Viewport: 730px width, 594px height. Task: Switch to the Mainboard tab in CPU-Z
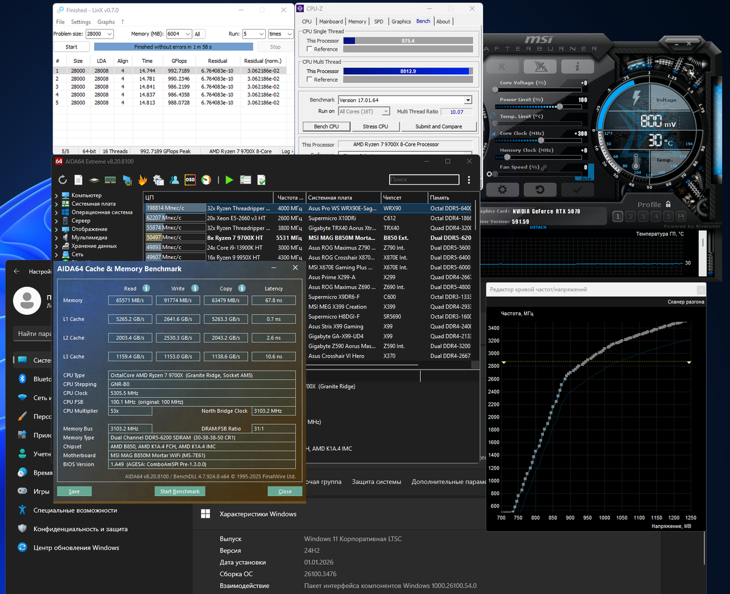coord(331,22)
